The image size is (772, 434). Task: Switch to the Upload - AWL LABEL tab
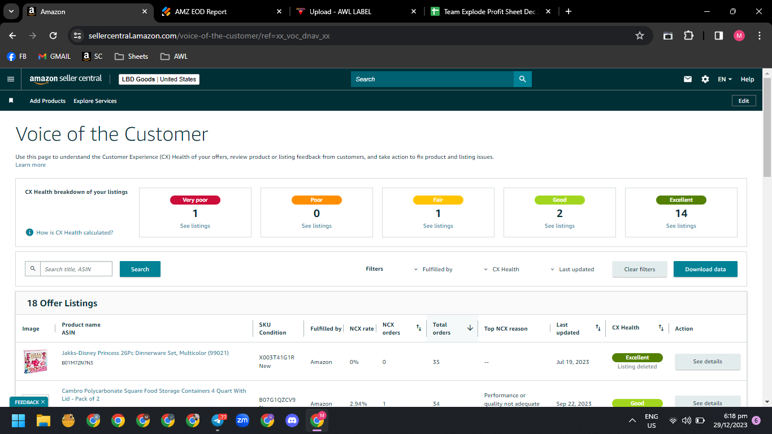click(x=356, y=11)
